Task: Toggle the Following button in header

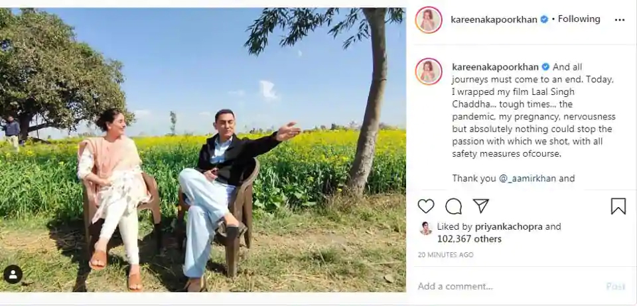Action: click(579, 19)
